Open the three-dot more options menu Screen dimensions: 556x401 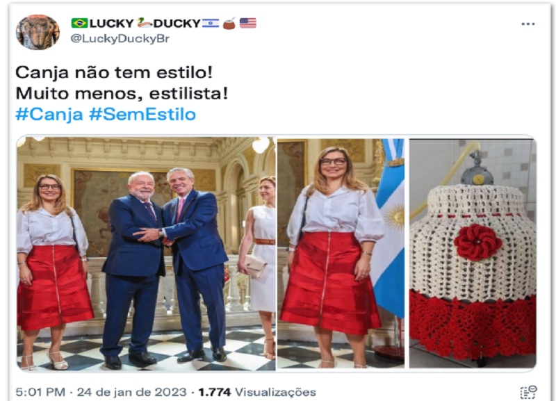[x=528, y=24]
